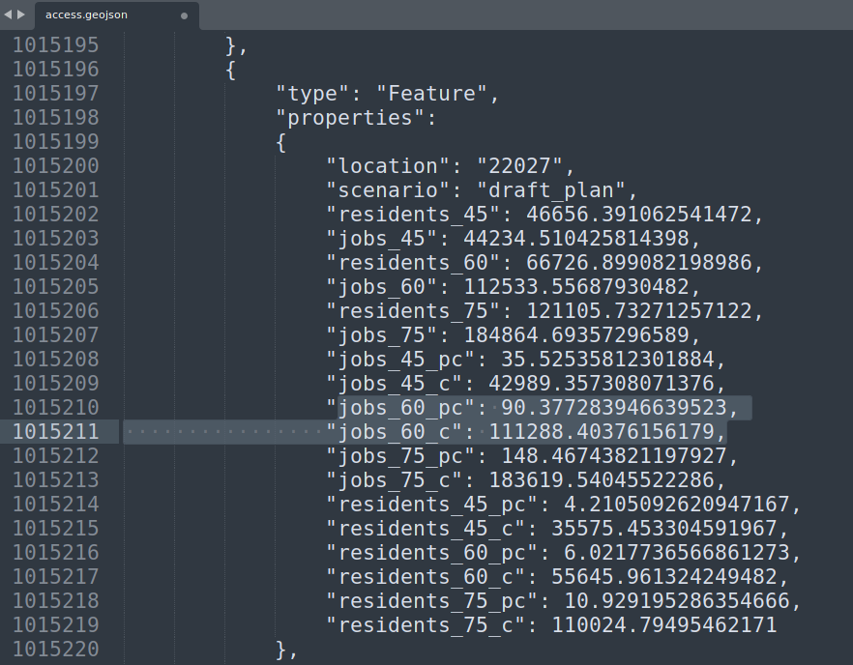Click the jobs_45 value 44234.510425814398

pyautogui.click(x=576, y=238)
